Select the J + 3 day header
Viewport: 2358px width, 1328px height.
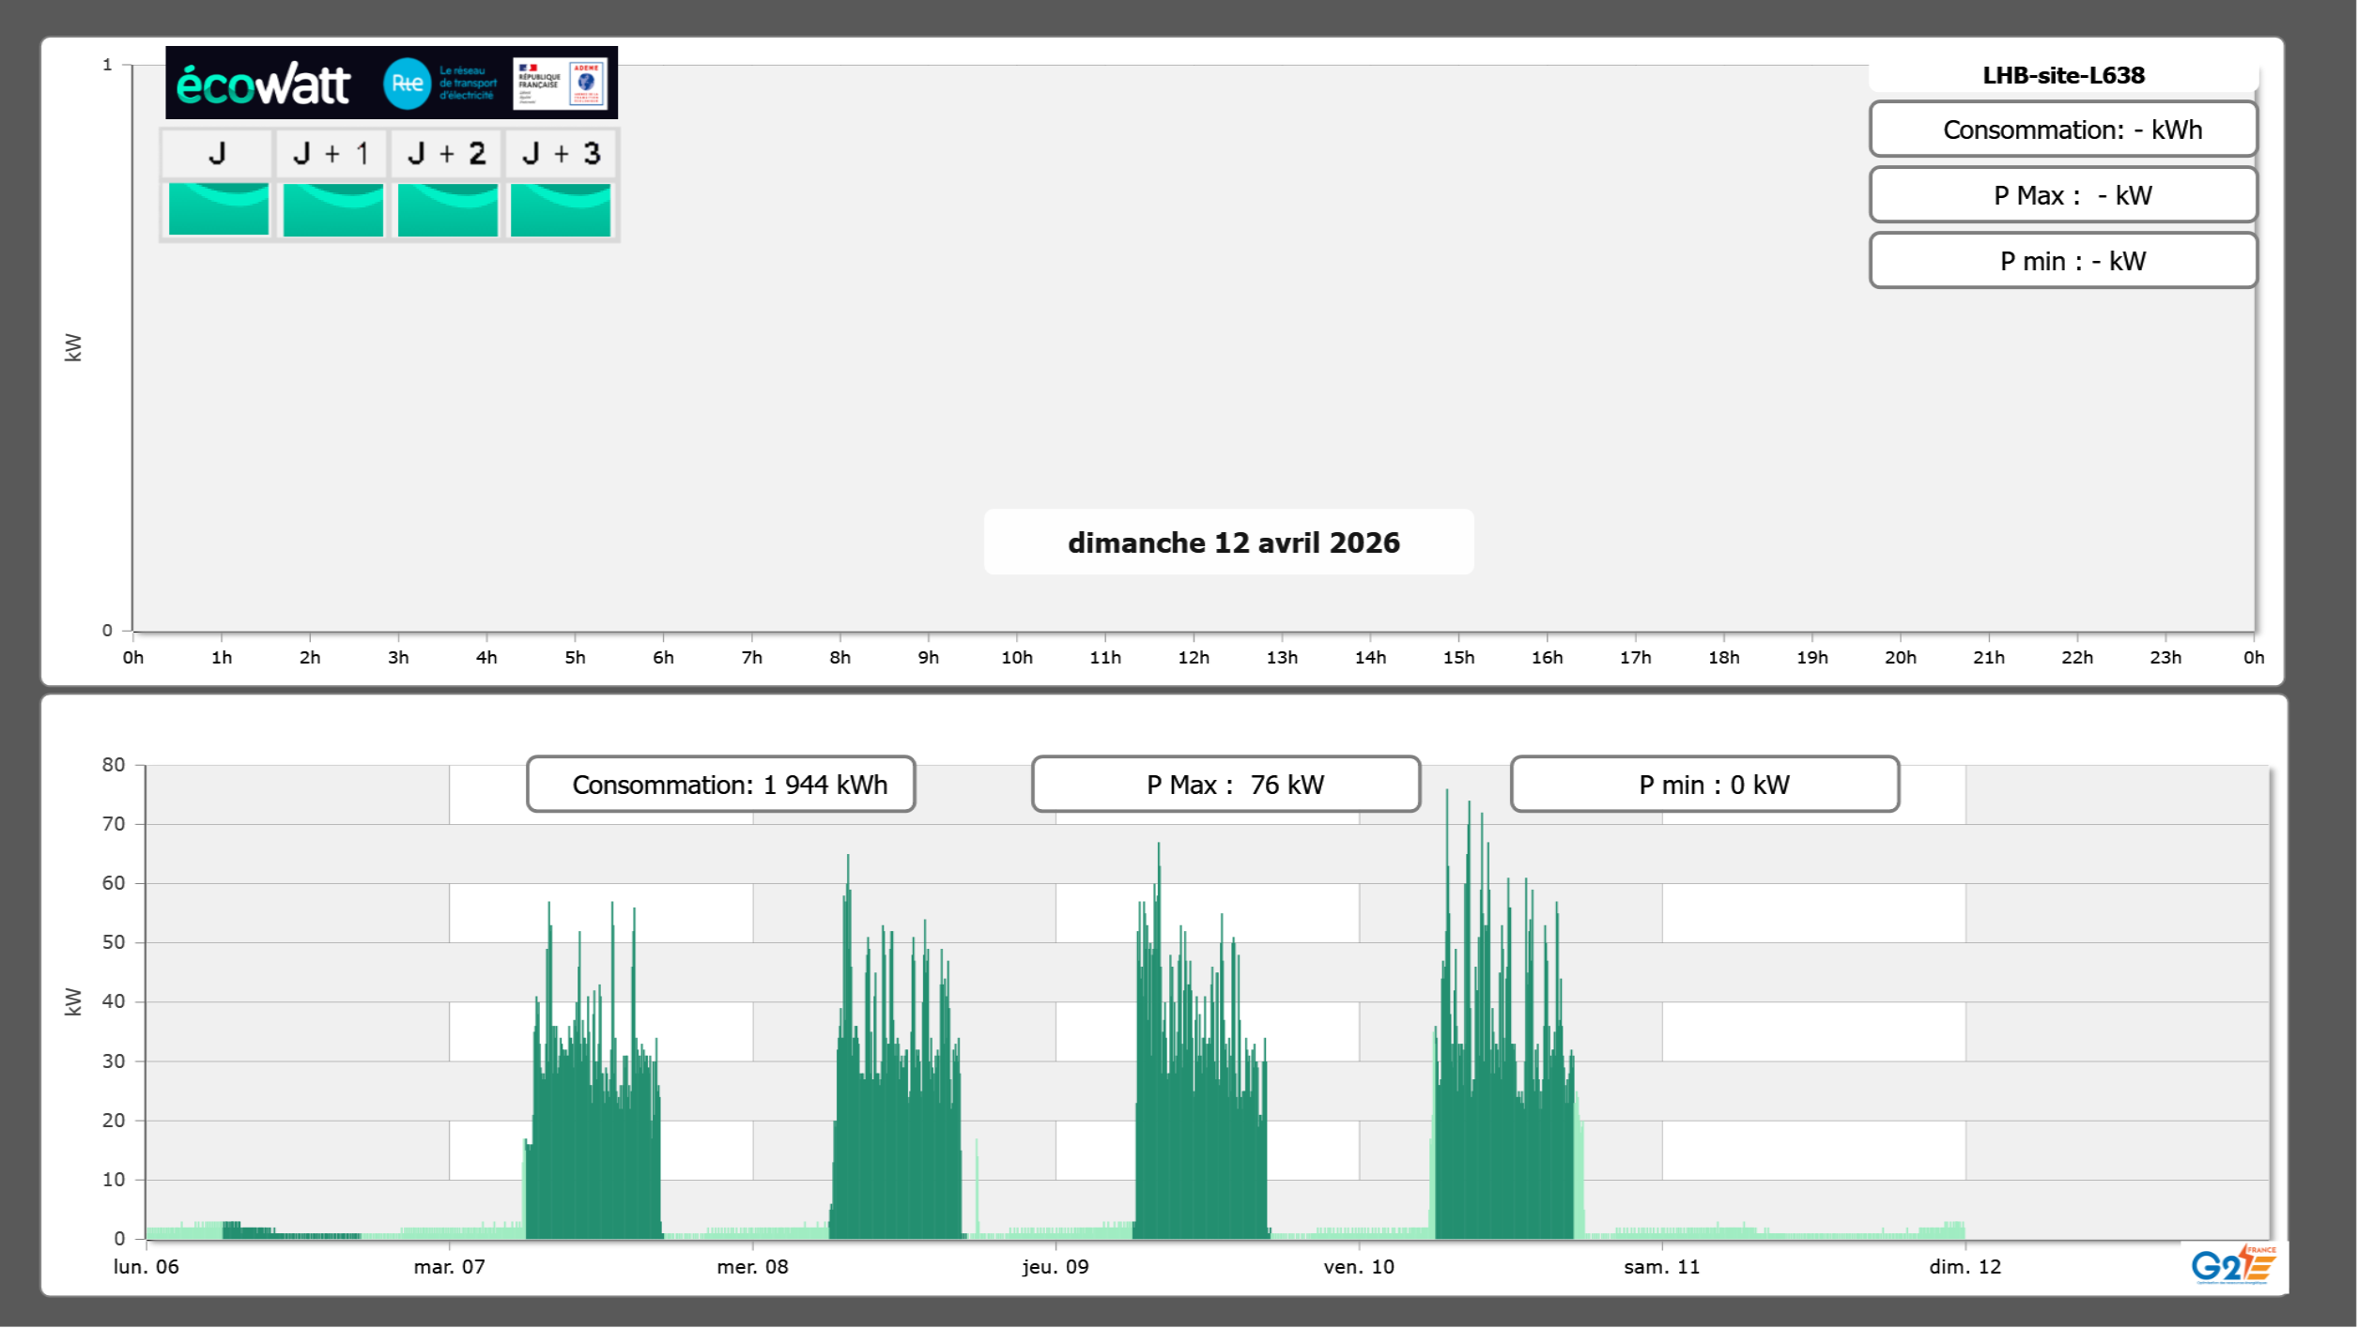point(561,153)
